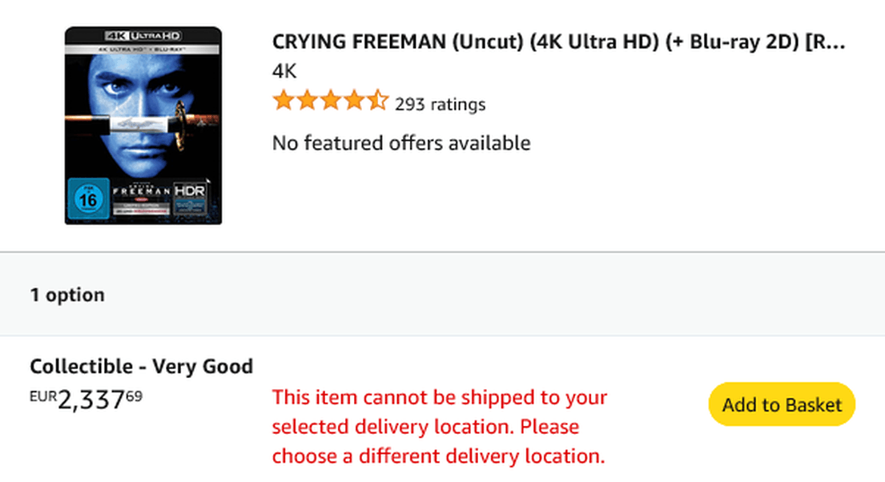Click the blue FSK 16 age badge

coord(88,199)
